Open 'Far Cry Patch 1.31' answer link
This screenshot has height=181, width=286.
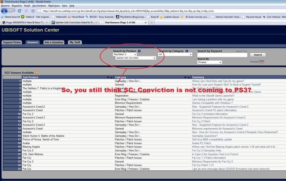203,165
